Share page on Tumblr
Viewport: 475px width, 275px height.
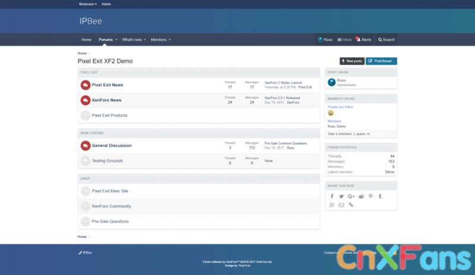[x=380, y=196]
